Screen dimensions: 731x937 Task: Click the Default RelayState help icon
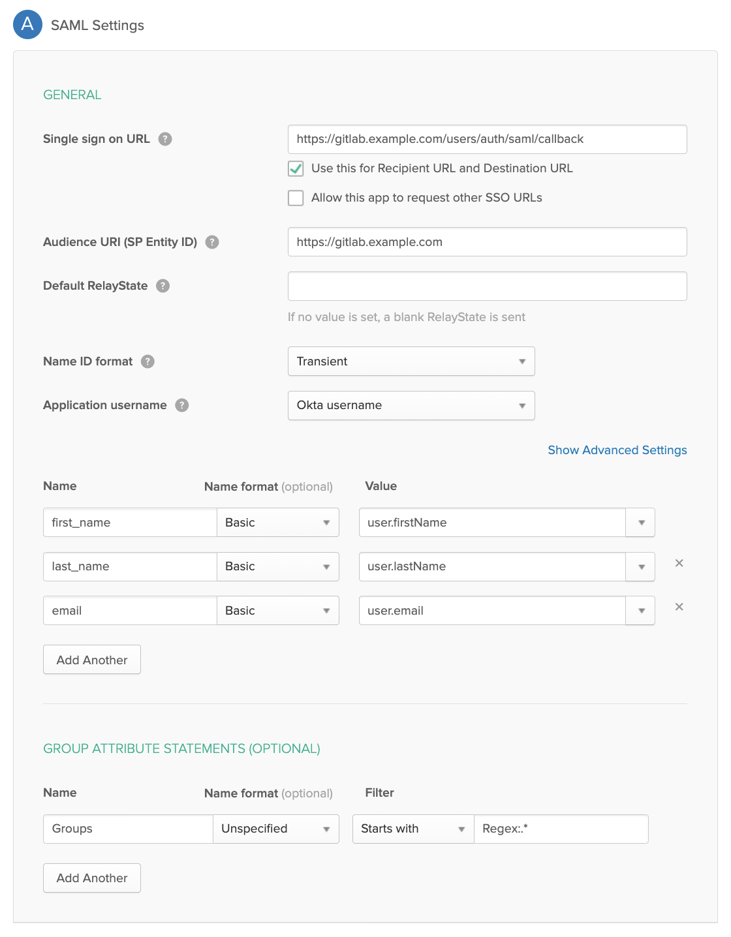click(163, 286)
